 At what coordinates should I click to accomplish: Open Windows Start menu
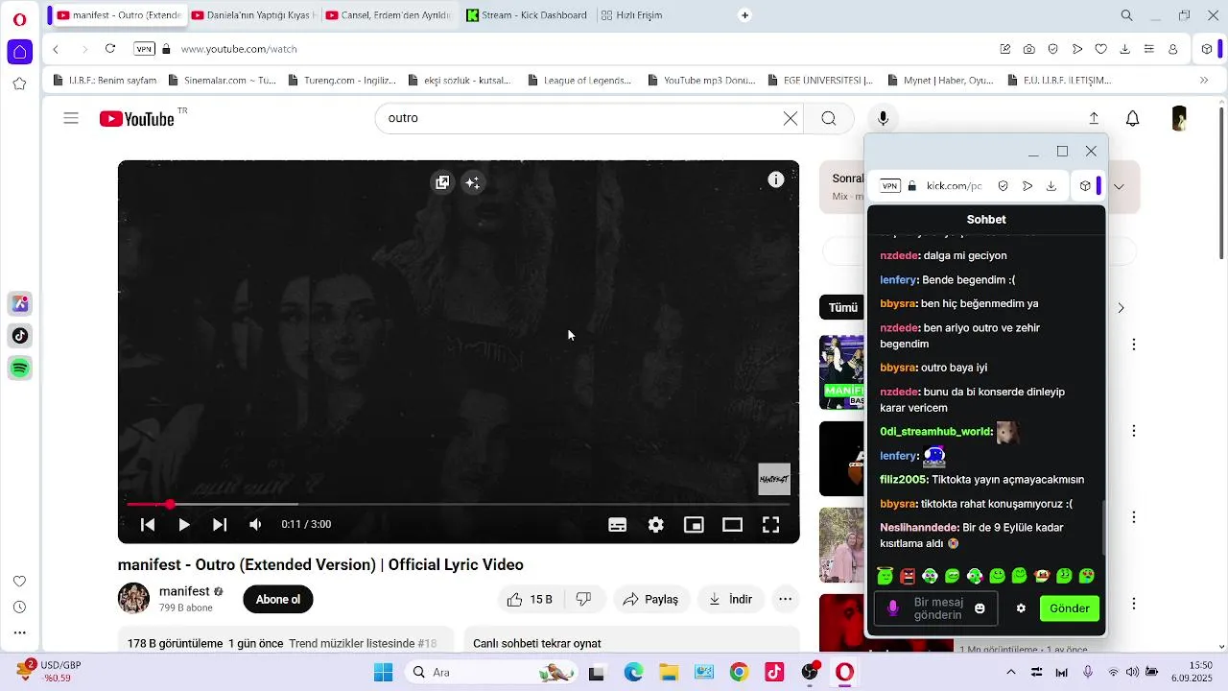click(383, 673)
